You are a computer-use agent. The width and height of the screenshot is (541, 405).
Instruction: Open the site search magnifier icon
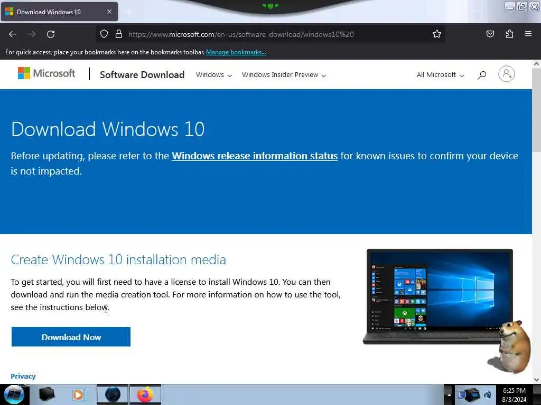482,75
